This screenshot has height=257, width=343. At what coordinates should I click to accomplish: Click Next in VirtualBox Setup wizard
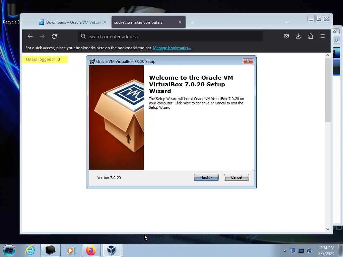pos(206,177)
